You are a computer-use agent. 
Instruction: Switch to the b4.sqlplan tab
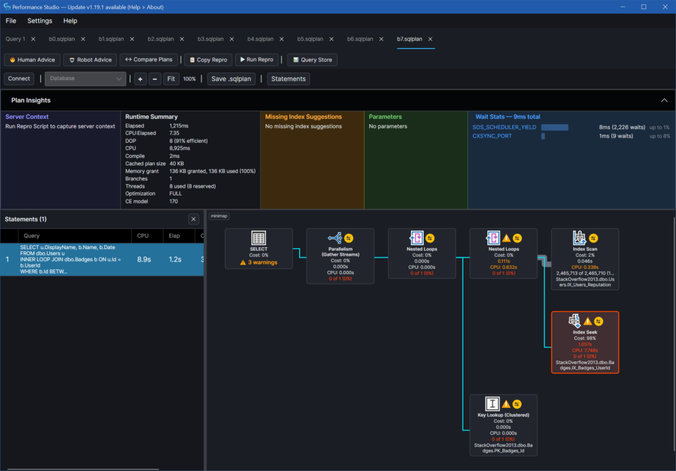(x=260, y=39)
